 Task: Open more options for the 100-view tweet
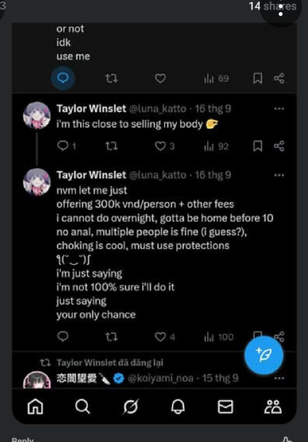[x=279, y=175]
